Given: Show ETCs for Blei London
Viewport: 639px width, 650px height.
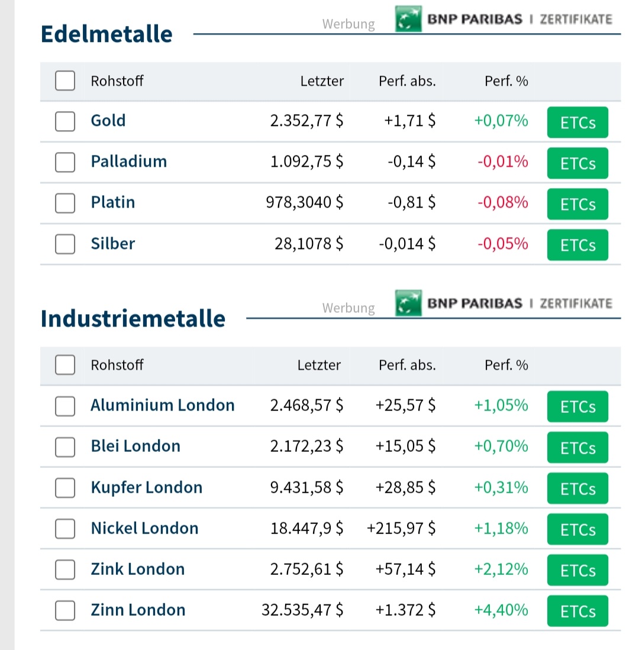Looking at the screenshot, I should tap(577, 447).
